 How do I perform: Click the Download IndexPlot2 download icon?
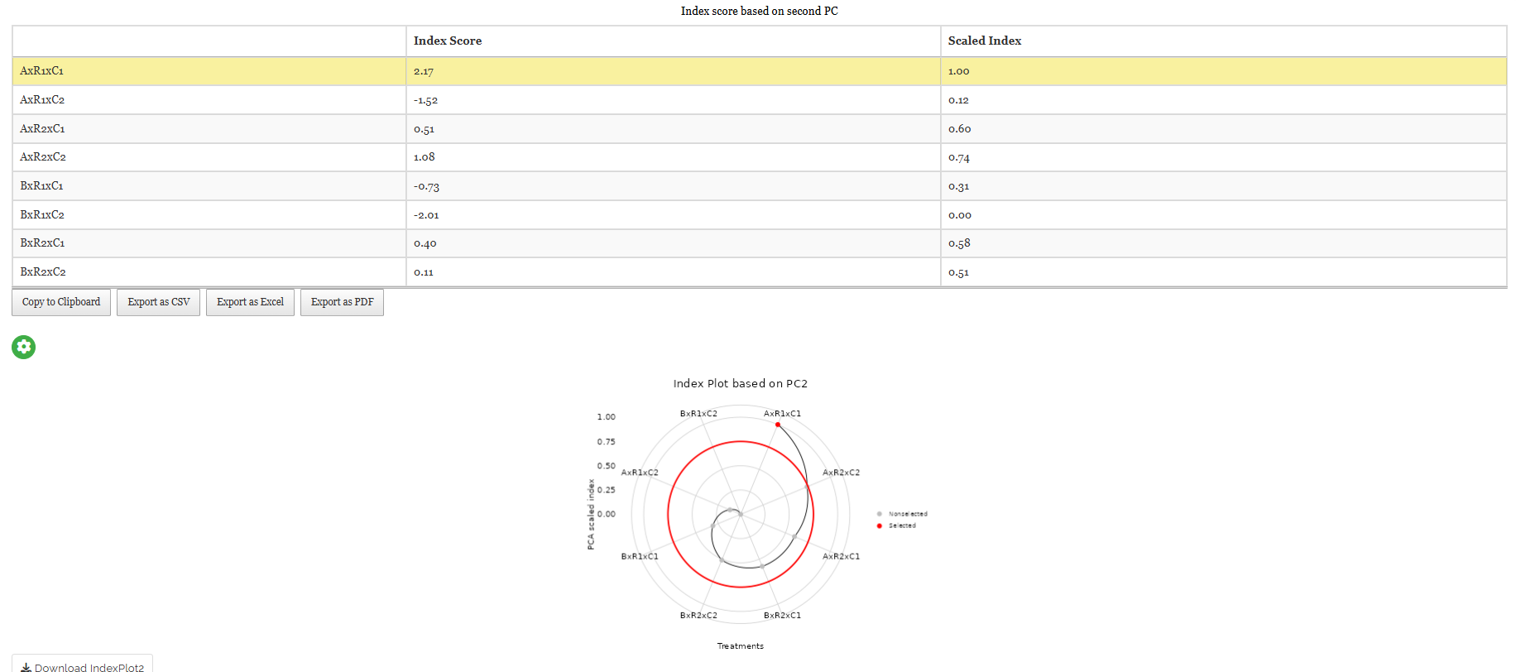26,667
